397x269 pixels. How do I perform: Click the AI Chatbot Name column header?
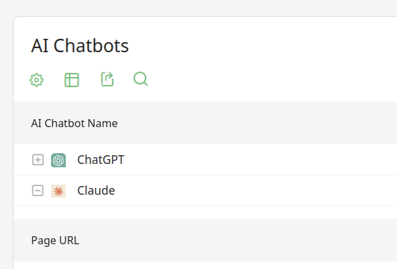tap(74, 123)
